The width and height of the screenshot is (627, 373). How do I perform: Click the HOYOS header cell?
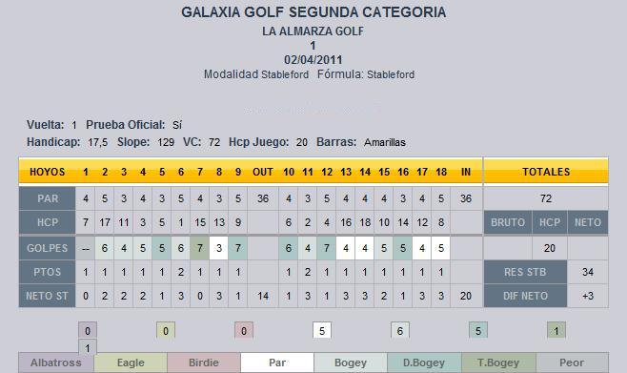pos(48,172)
